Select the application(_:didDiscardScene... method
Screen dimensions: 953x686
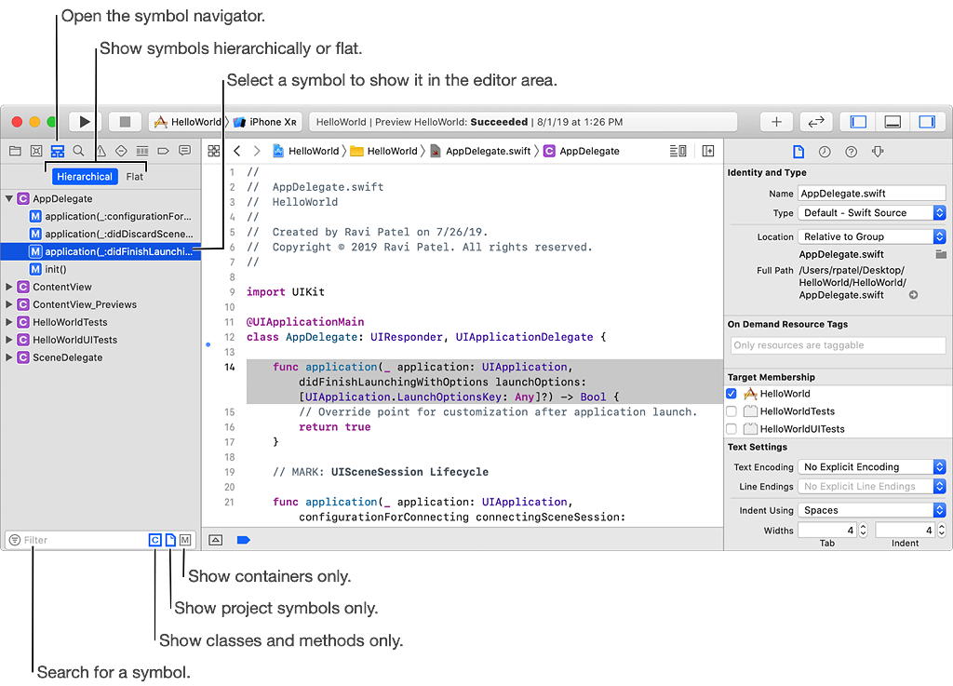101,234
